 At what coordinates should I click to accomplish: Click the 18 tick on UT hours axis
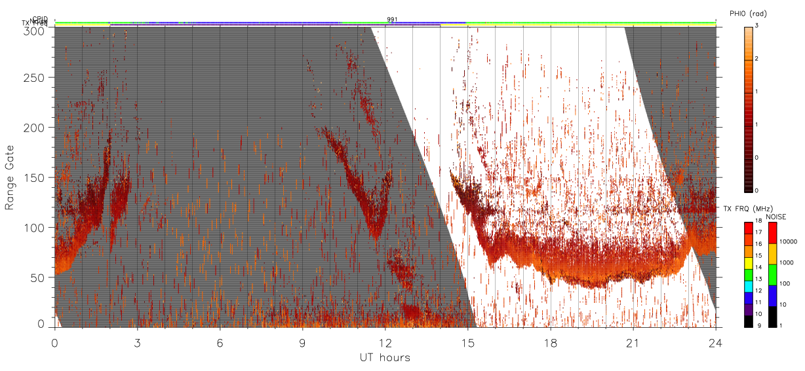[551, 342]
